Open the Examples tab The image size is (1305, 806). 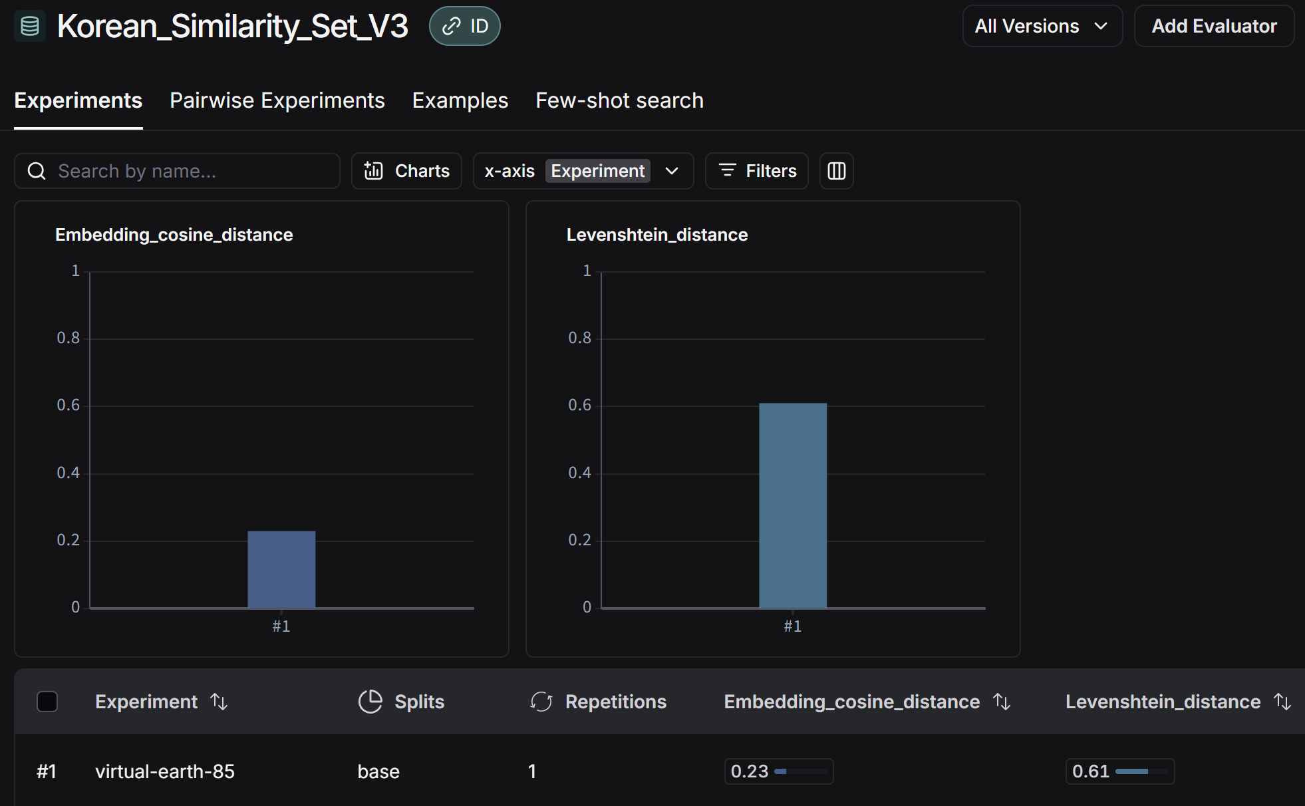pyautogui.click(x=460, y=100)
